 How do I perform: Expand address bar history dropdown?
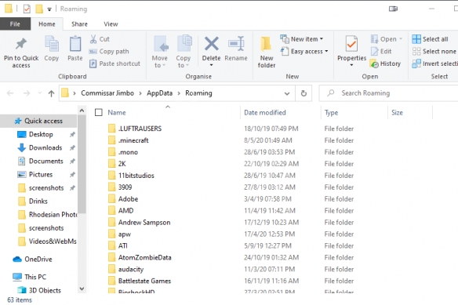(287, 93)
